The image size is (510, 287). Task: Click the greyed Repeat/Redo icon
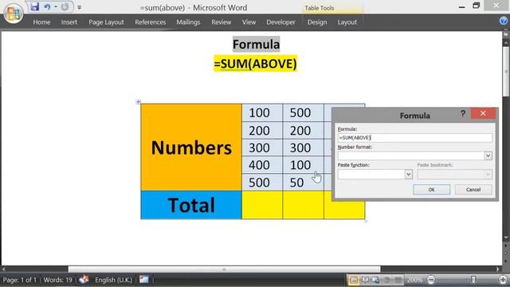[x=65, y=7]
